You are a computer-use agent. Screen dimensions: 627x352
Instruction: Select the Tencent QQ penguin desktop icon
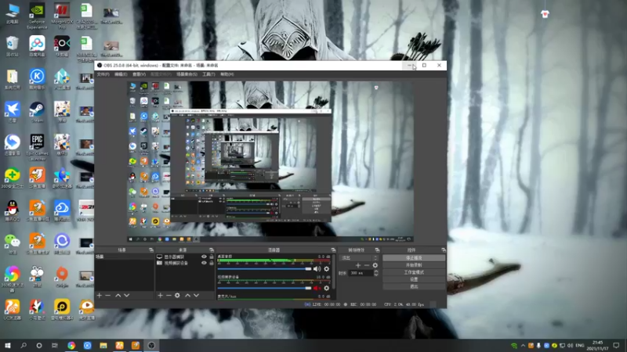[x=13, y=210]
